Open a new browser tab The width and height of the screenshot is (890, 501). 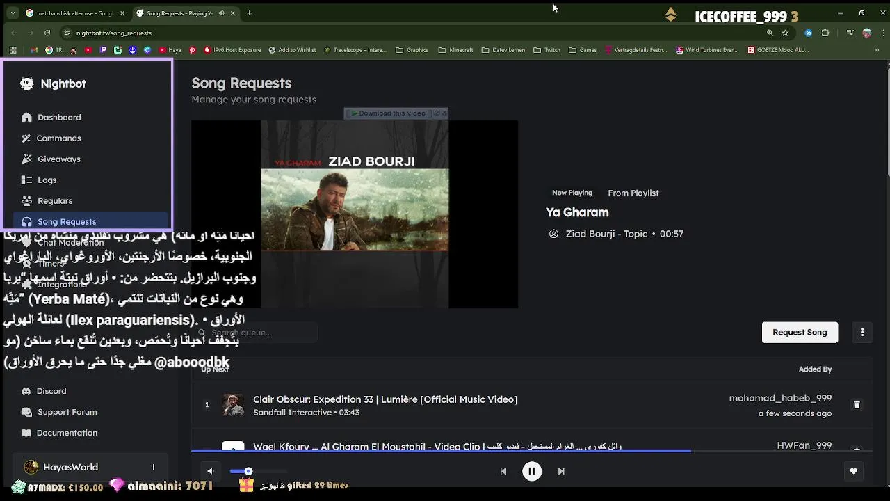point(249,13)
